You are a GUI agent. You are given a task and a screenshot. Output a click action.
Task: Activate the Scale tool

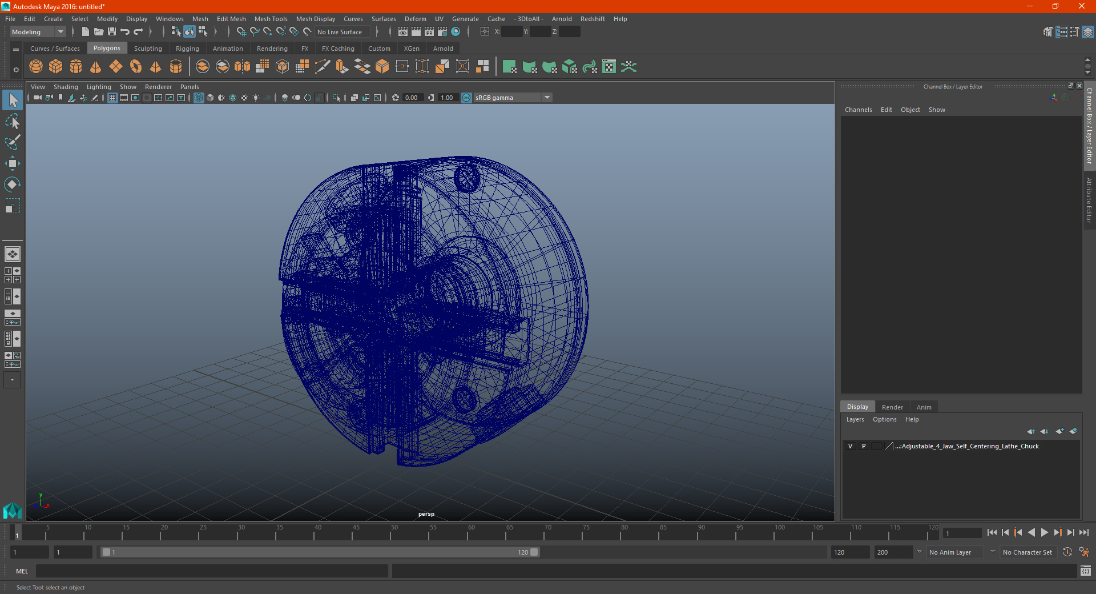coord(13,206)
